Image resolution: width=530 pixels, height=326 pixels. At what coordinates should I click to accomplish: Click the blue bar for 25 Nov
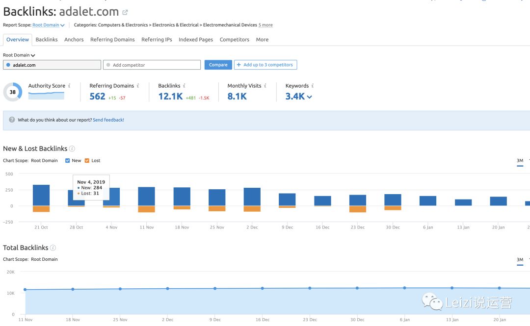(x=217, y=198)
